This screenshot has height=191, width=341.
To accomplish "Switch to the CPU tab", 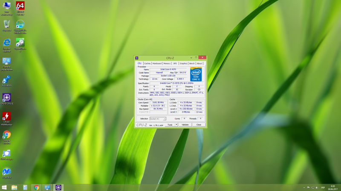I will [139, 63].
